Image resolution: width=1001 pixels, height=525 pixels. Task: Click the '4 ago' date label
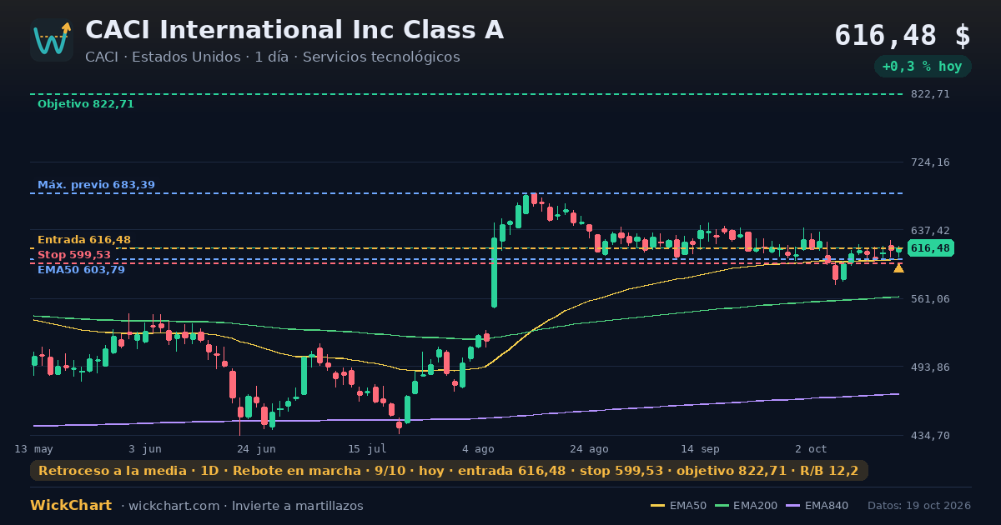pos(478,449)
